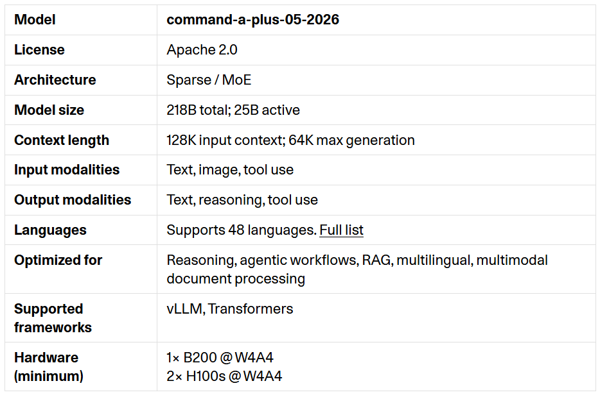This screenshot has height=397, width=600.
Task: Click the Sparse / MoE architecture value
Action: 209,80
